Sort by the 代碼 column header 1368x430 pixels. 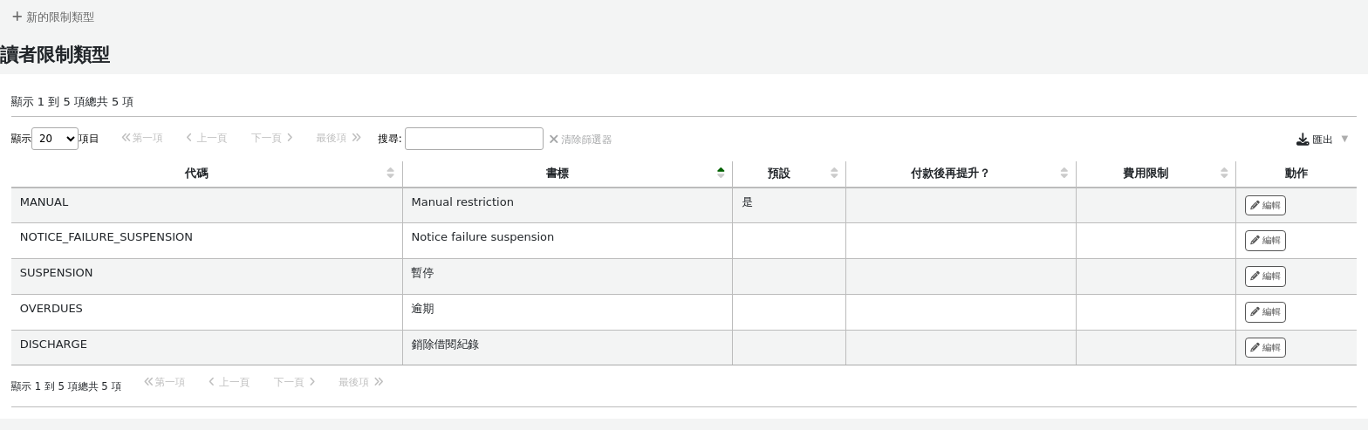[x=207, y=174]
